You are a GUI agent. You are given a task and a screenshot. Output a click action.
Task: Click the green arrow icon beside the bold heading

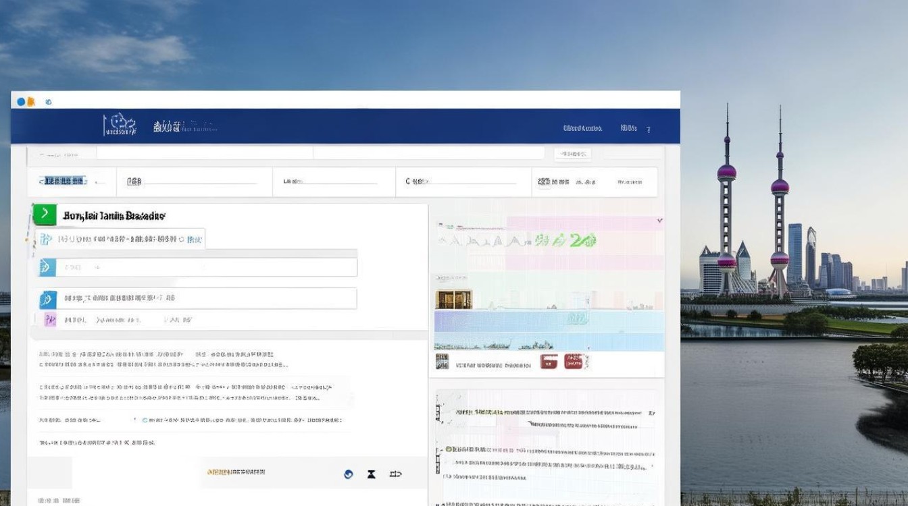click(x=45, y=215)
